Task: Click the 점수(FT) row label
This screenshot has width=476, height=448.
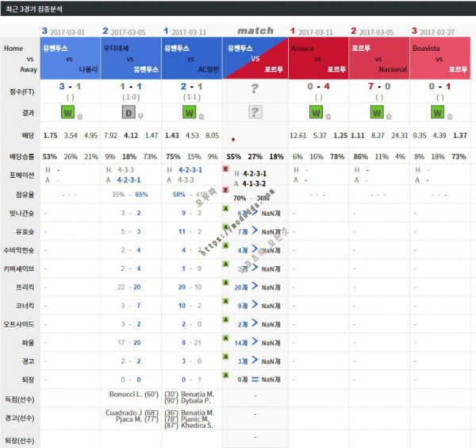Action: coord(22,91)
